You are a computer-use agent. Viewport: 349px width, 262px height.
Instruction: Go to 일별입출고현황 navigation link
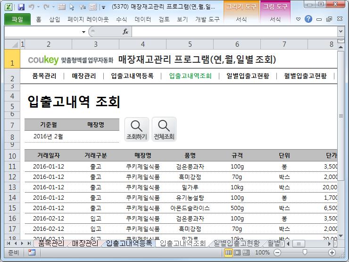(x=248, y=76)
